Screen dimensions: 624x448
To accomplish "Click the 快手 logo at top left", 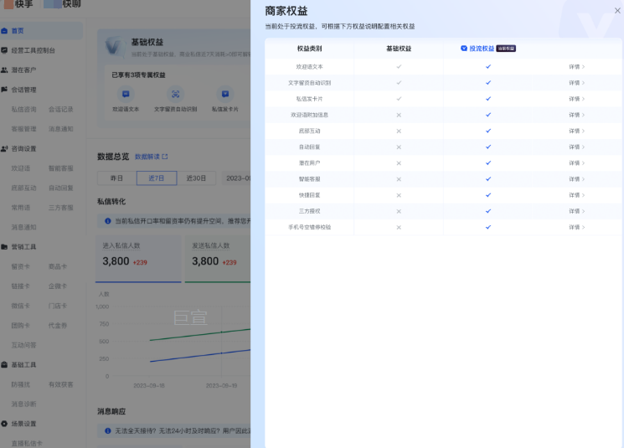I will pyautogui.click(x=18, y=4).
